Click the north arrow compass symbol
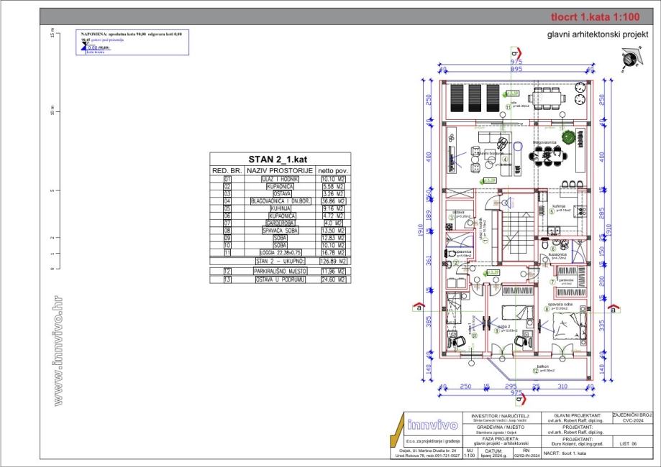 click(631, 58)
